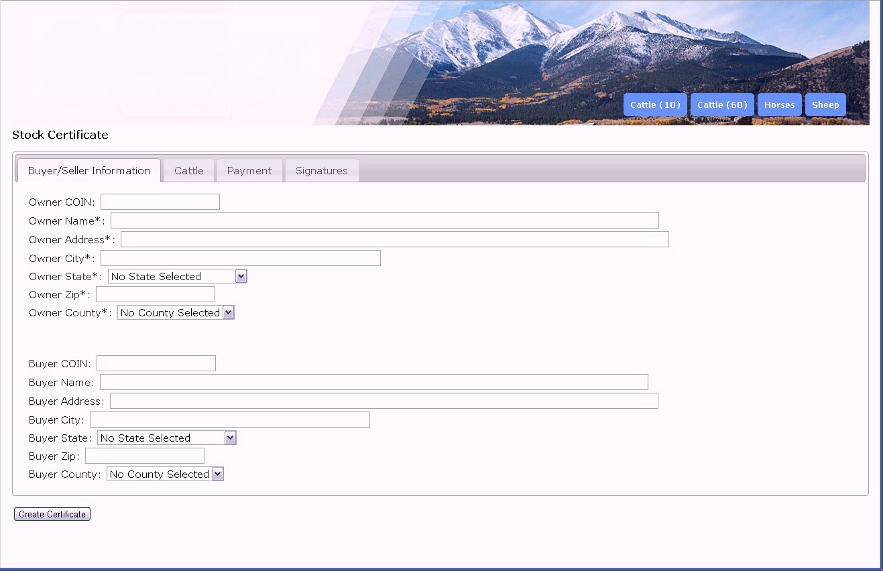Select the Buyer/Seller Information tab
This screenshot has width=883, height=571.
tap(89, 171)
